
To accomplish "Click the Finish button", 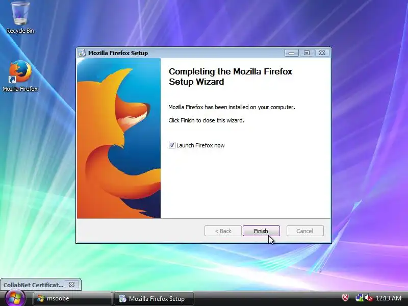I will pyautogui.click(x=261, y=231).
